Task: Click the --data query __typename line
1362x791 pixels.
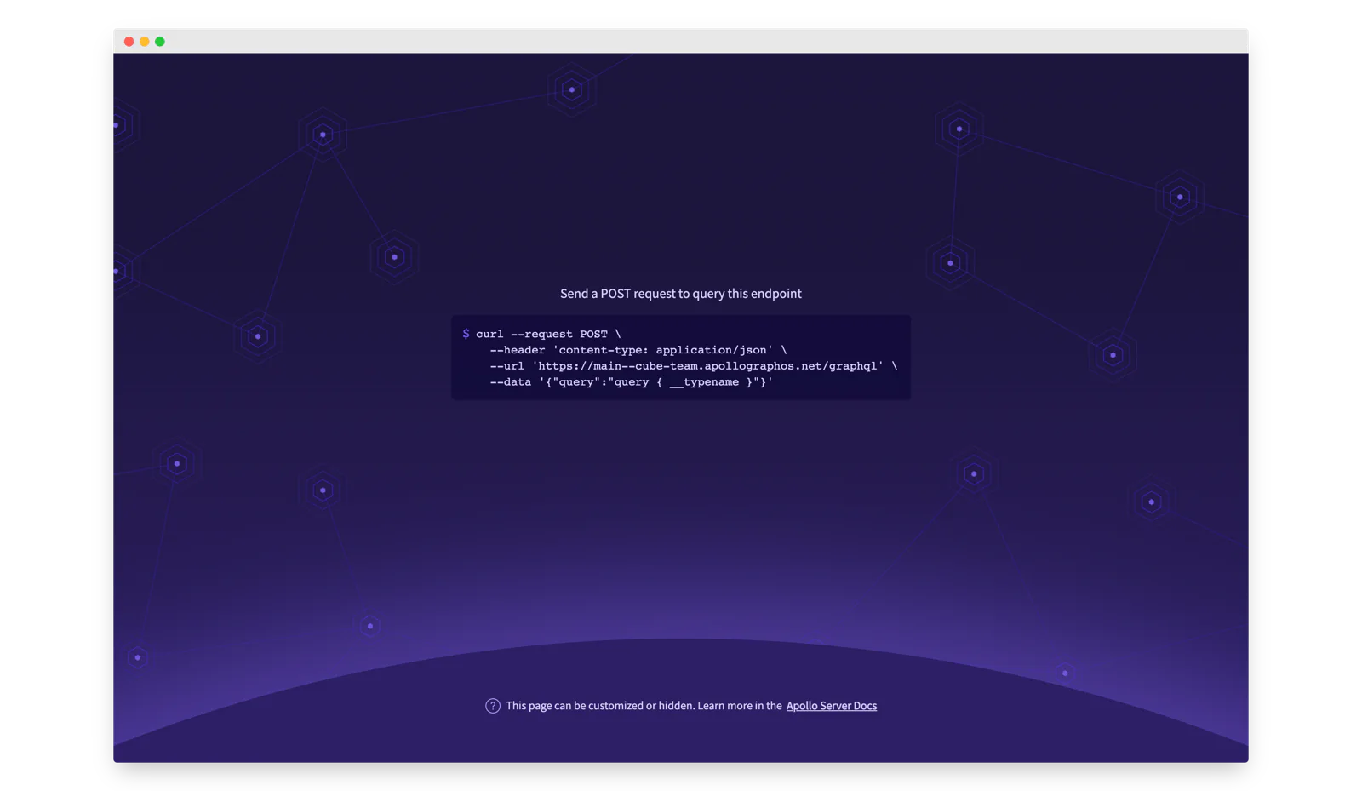Action: coord(632,382)
